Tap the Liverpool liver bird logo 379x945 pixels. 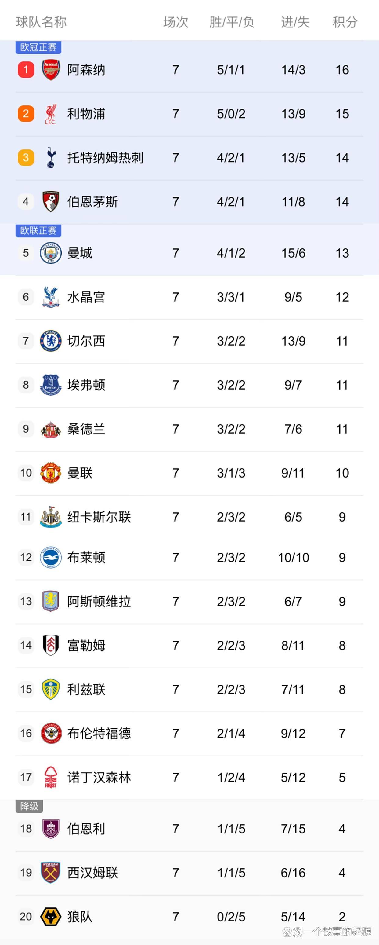[51, 114]
